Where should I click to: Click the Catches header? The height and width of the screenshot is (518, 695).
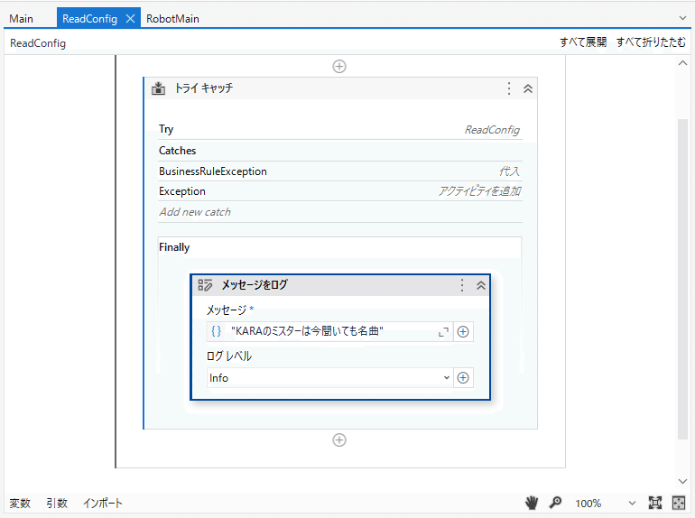(177, 151)
